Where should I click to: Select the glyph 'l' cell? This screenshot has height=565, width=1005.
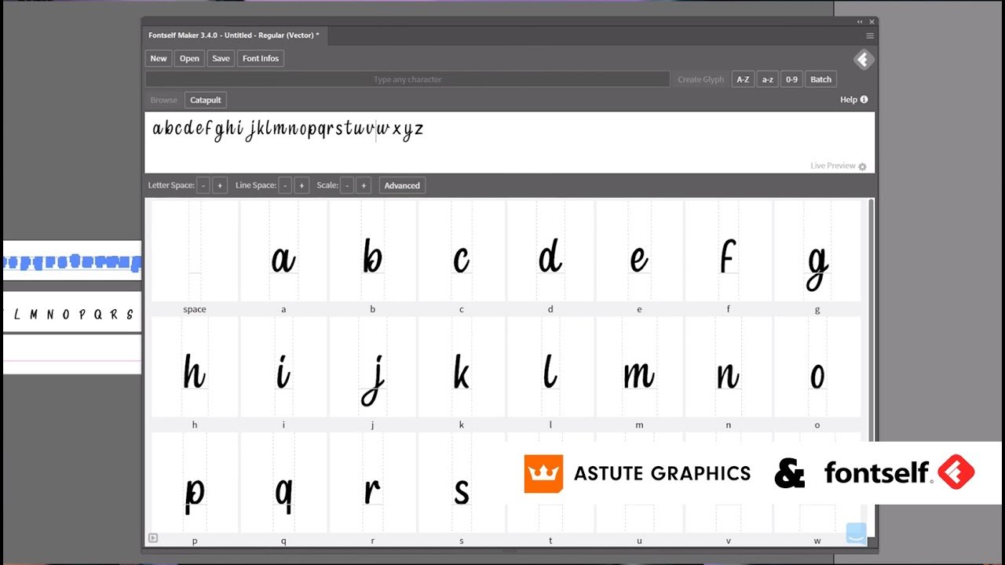[550, 367]
